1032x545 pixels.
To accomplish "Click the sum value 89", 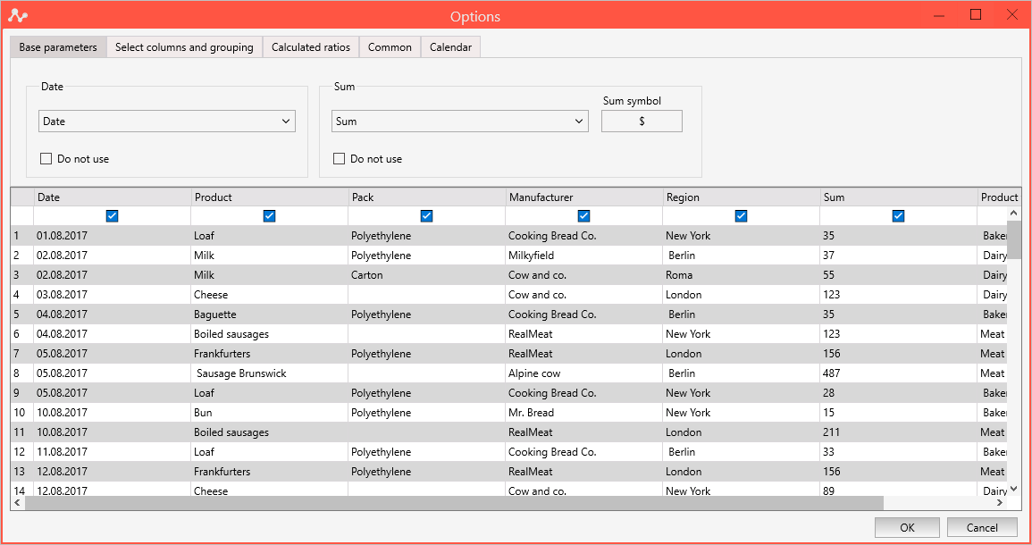I will 899,490.
